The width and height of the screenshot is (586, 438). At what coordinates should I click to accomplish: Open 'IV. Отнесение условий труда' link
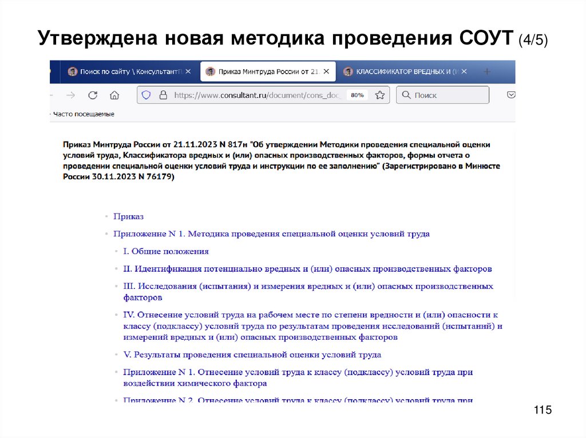[313, 326]
